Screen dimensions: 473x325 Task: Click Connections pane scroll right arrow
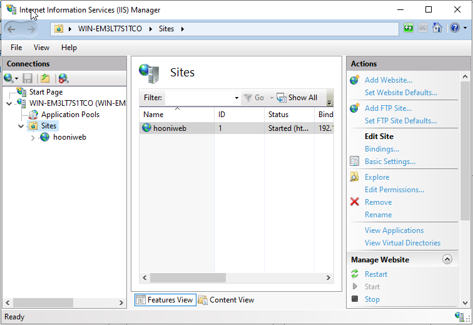click(121, 302)
